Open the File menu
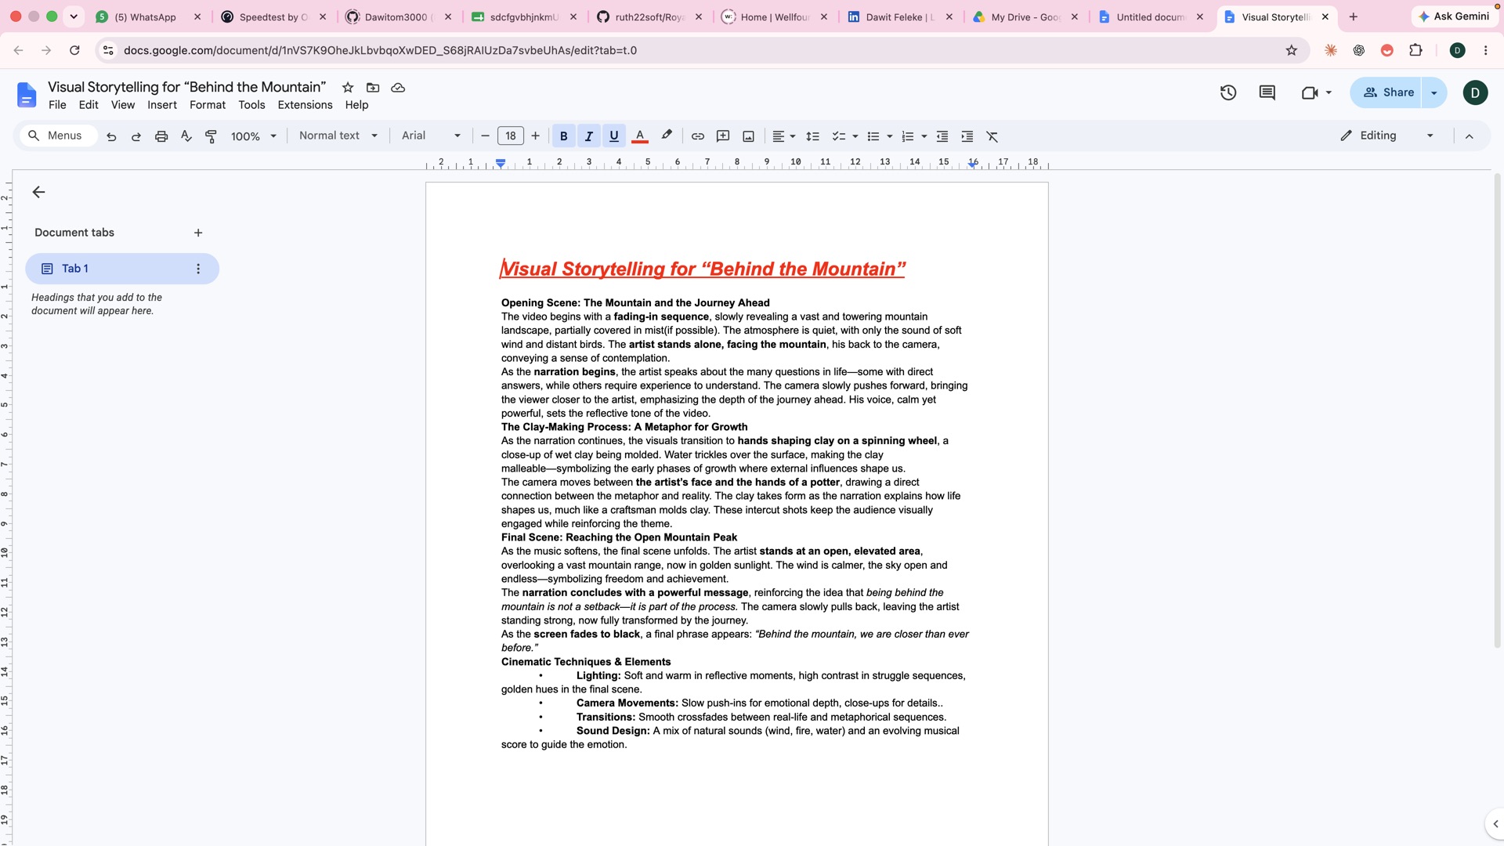The height and width of the screenshot is (846, 1504). (x=57, y=105)
